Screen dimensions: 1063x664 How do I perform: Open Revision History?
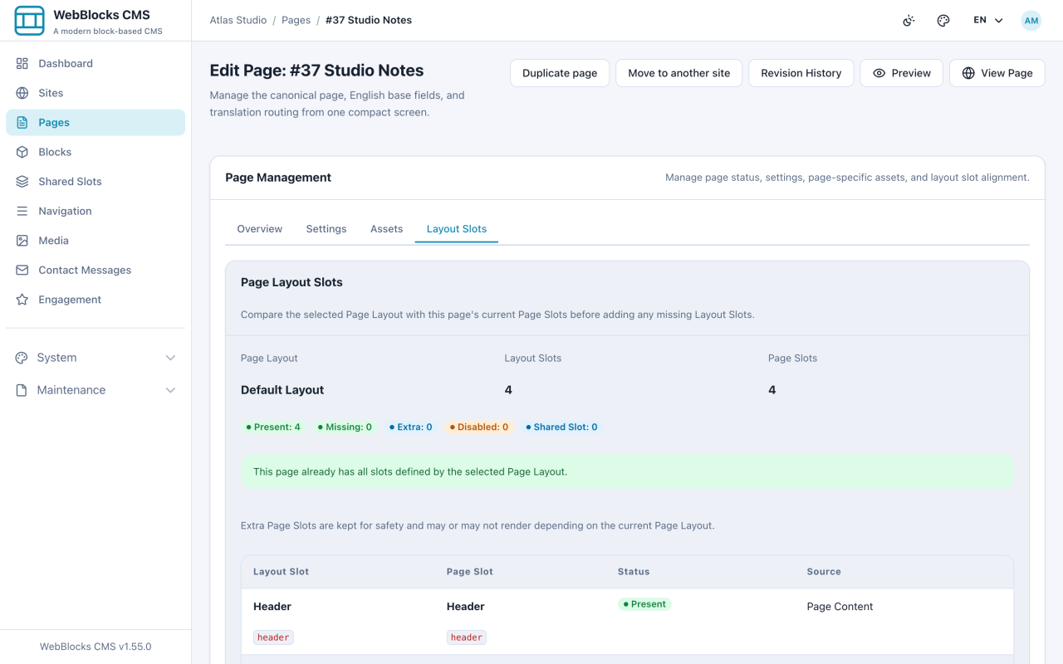tap(801, 73)
